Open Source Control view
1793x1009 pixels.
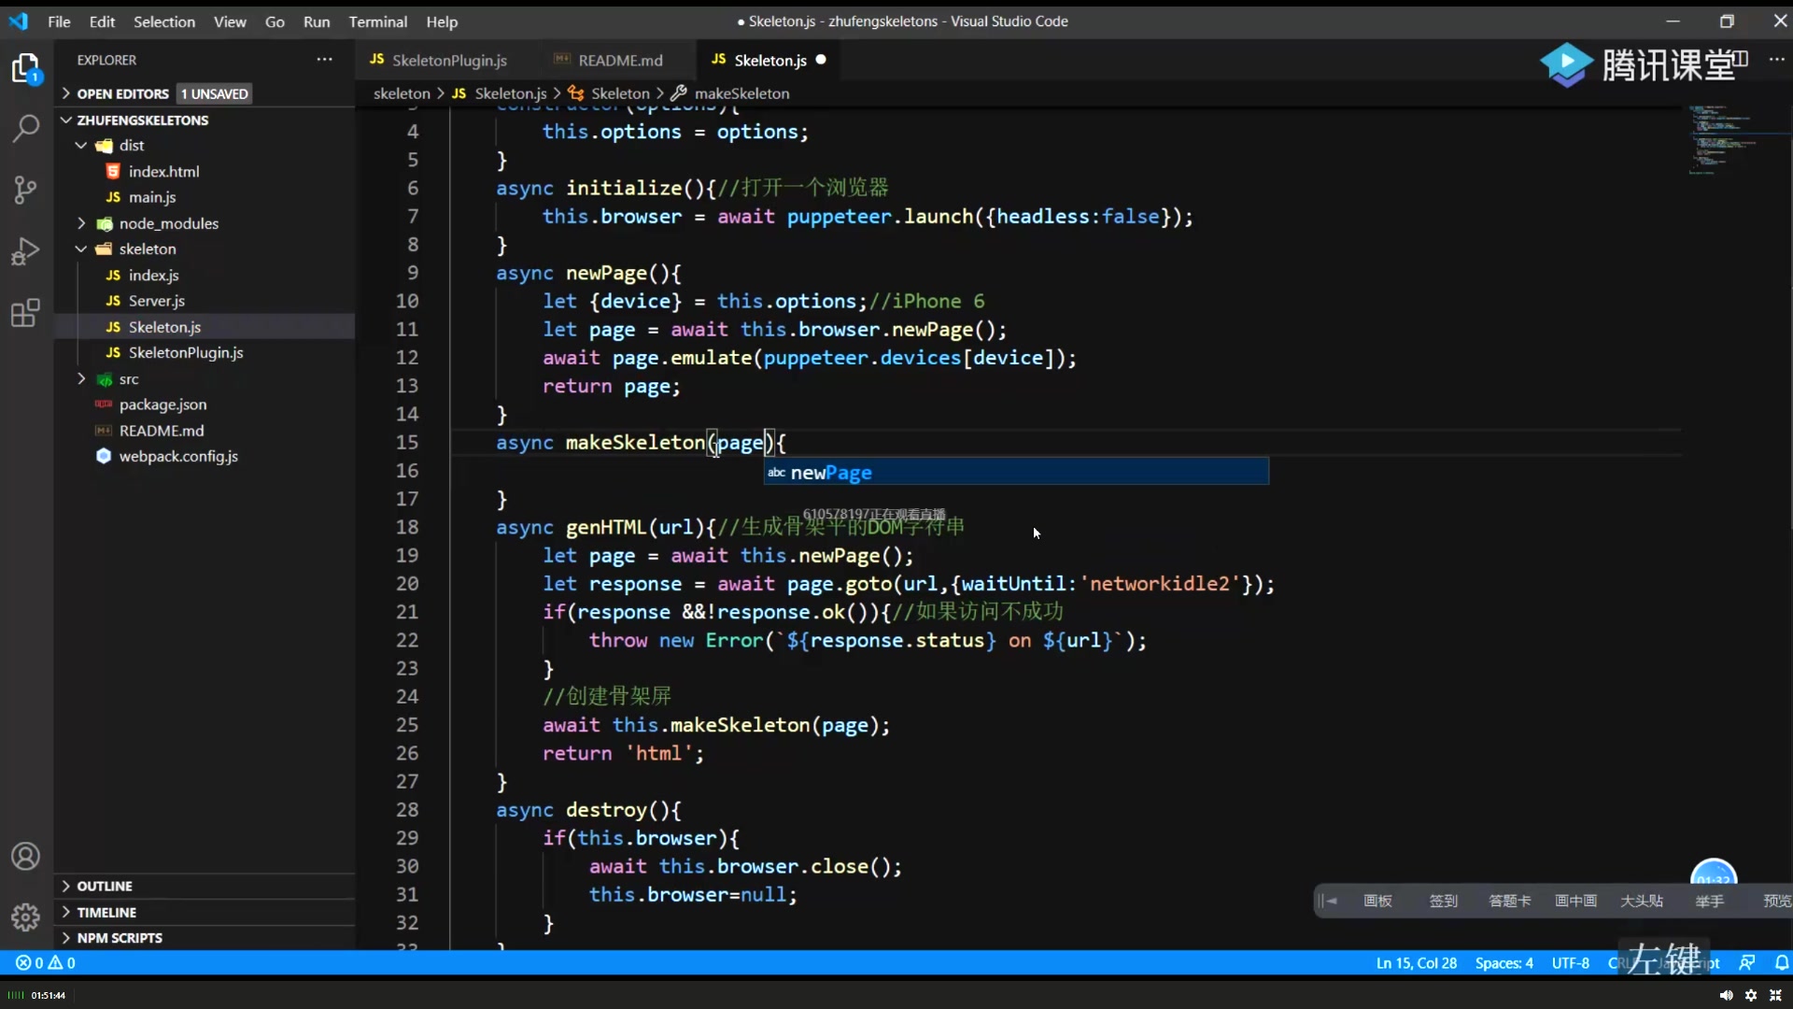click(25, 191)
